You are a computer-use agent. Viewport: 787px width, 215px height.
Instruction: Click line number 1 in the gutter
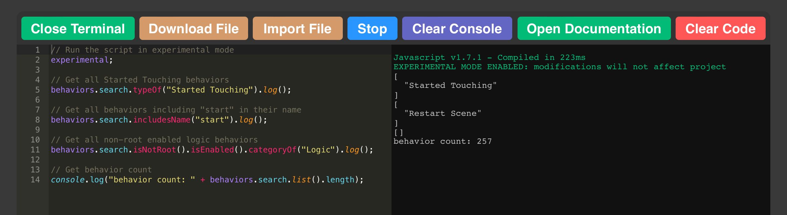(x=37, y=50)
